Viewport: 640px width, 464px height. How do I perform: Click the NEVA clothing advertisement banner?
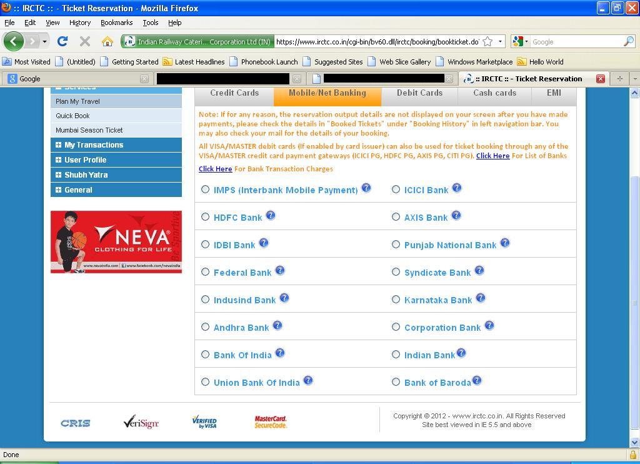[x=116, y=242]
